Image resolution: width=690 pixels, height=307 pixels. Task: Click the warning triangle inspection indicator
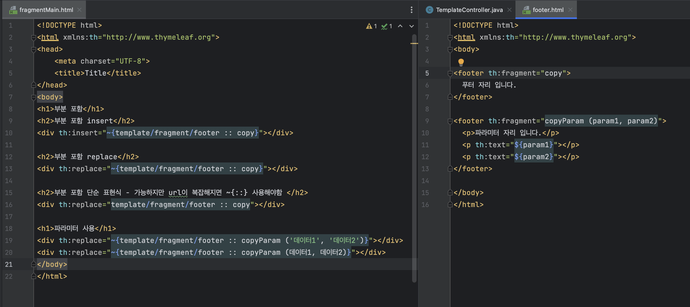pyautogui.click(x=369, y=26)
